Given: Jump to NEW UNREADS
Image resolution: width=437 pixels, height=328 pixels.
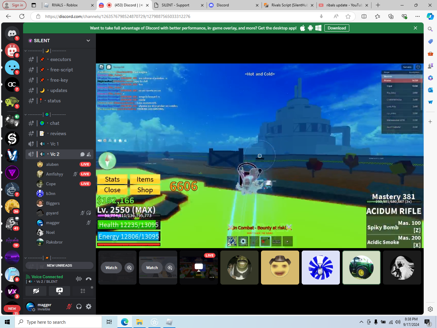Looking at the screenshot, I should tap(59, 265).
